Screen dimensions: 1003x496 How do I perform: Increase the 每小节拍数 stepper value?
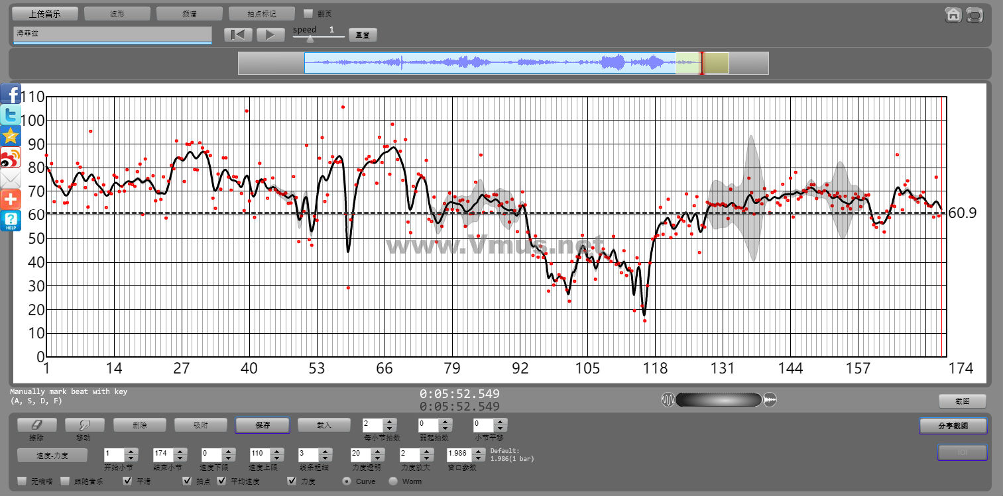click(x=390, y=421)
